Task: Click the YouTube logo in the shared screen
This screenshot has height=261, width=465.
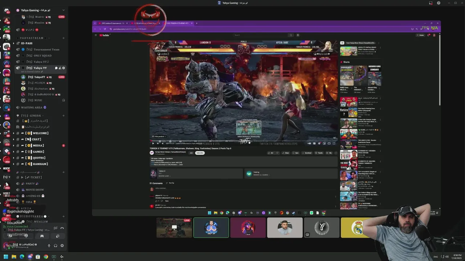Action: [x=104, y=35]
